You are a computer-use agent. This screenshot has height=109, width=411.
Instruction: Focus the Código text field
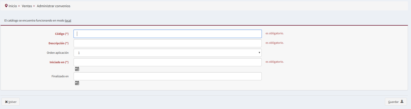(x=168, y=34)
